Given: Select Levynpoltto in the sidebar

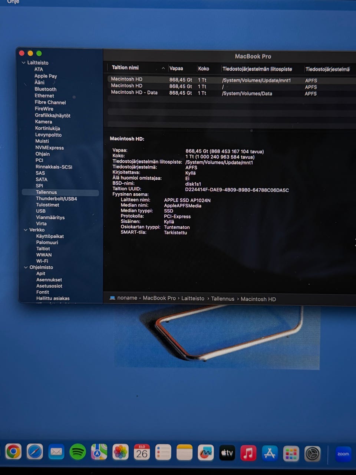Looking at the screenshot, I should point(48,135).
